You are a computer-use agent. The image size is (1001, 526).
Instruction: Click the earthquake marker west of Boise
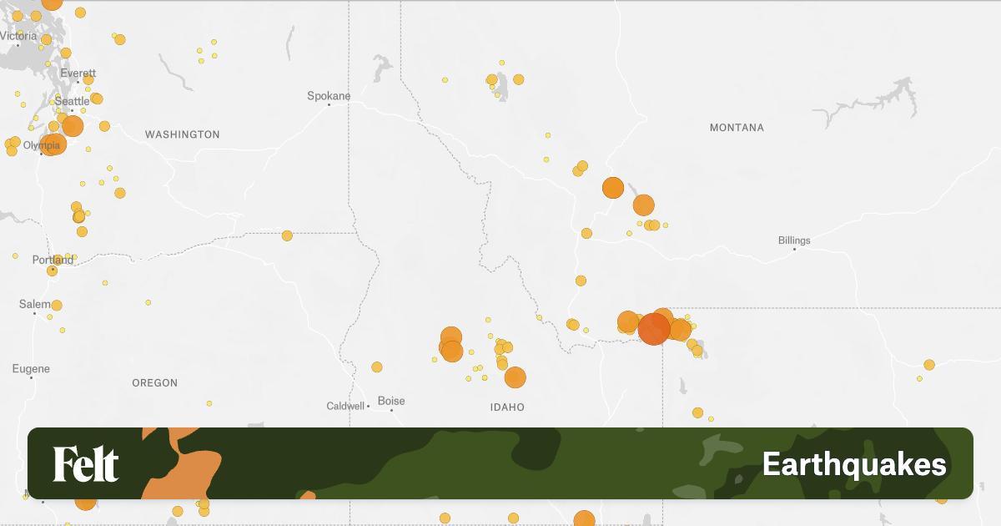pyautogui.click(x=377, y=367)
